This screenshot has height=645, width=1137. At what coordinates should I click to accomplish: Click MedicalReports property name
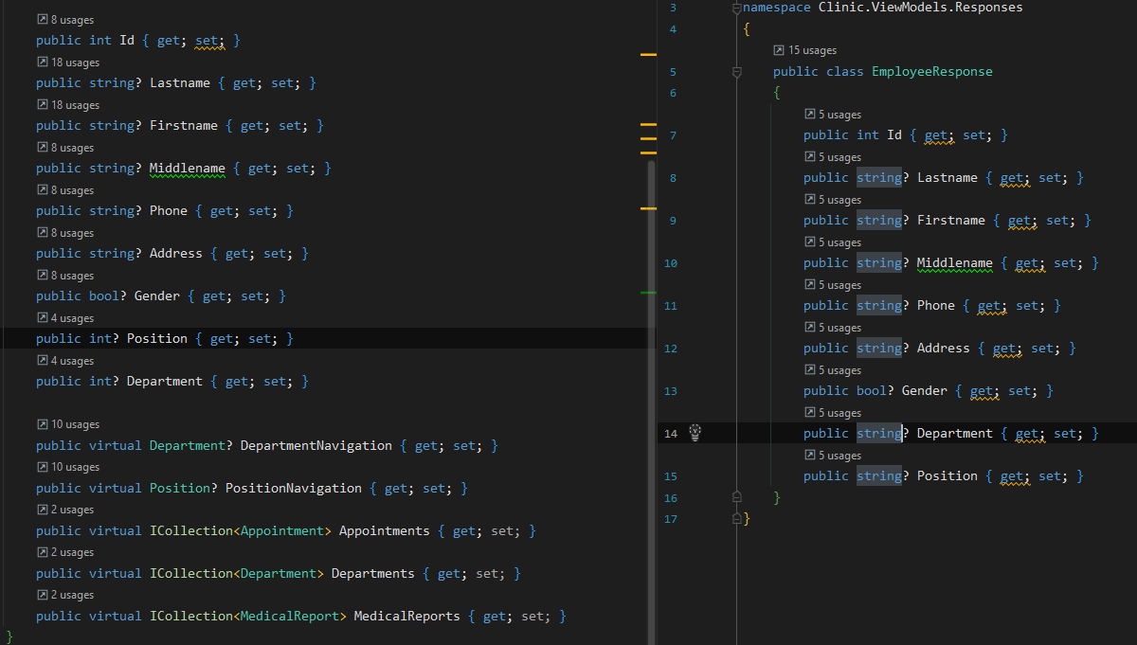point(407,616)
